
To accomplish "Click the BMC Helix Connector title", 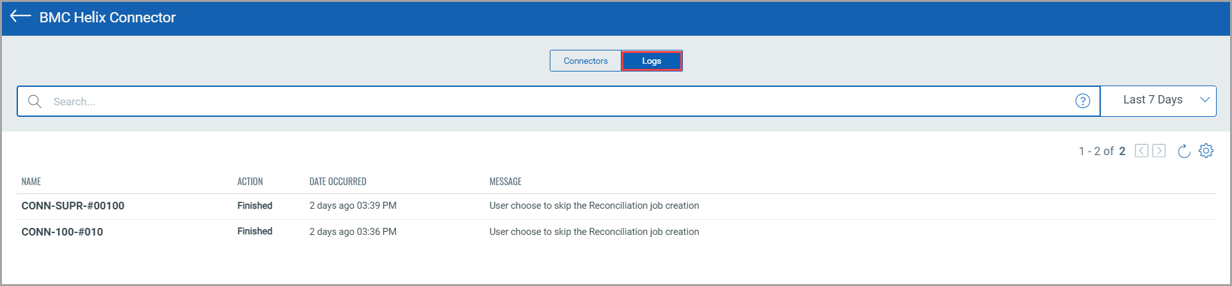I will coord(108,17).
